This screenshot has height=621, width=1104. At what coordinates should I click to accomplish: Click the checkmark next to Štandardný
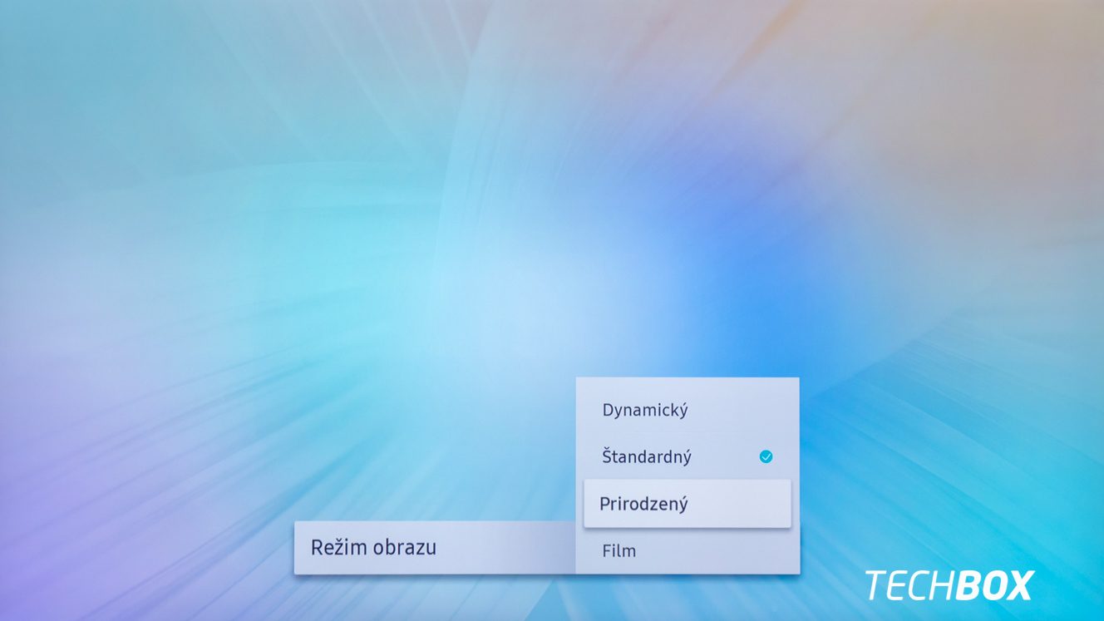pyautogui.click(x=766, y=456)
